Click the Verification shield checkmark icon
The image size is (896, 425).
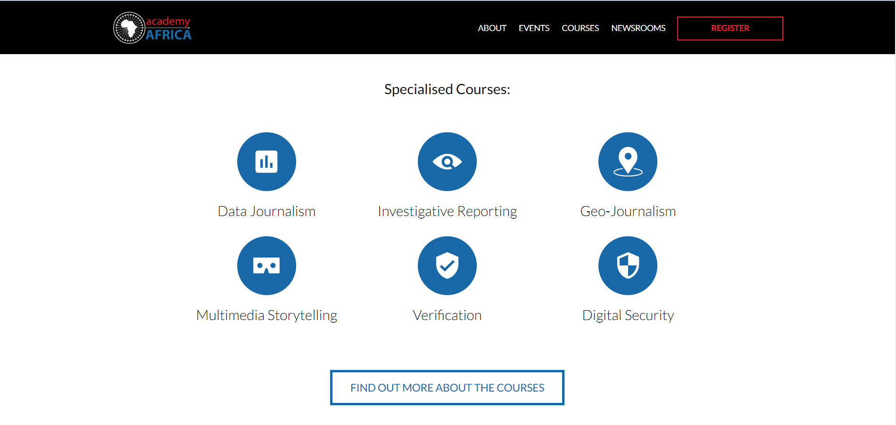[x=447, y=265]
